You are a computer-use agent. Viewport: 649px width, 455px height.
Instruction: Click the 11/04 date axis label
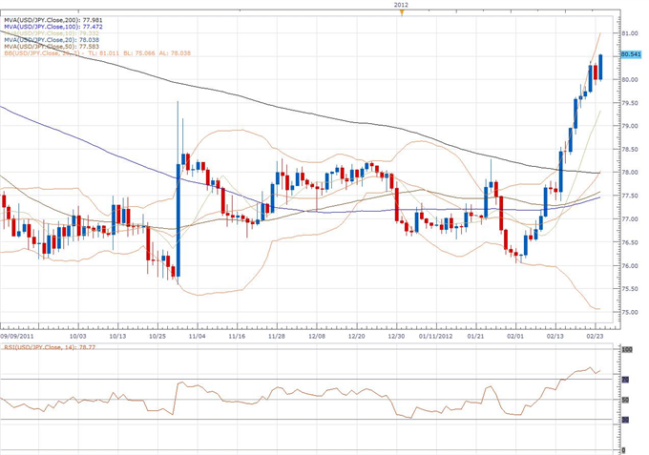197,336
